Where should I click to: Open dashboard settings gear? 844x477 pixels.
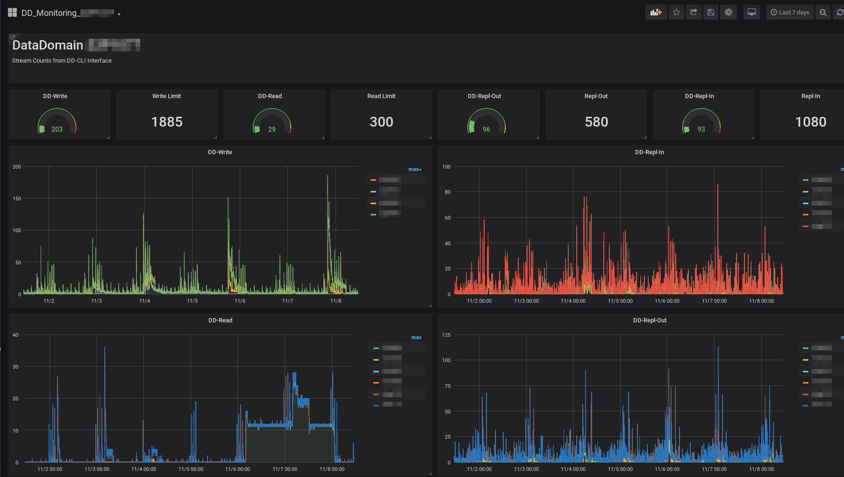(729, 13)
